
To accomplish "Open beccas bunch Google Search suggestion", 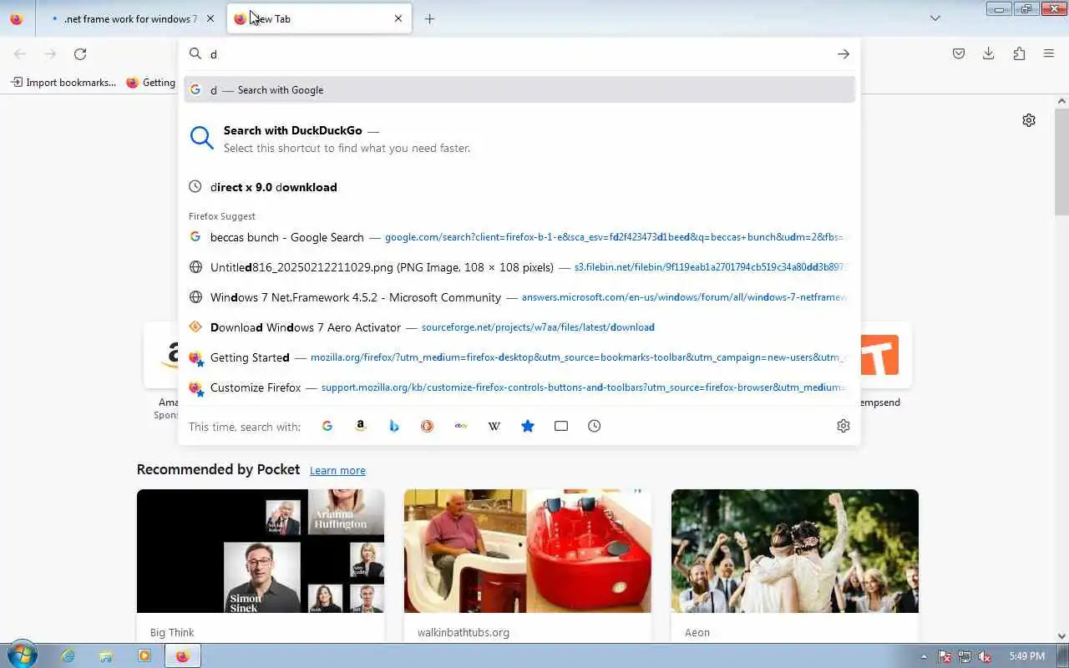I will (x=519, y=237).
